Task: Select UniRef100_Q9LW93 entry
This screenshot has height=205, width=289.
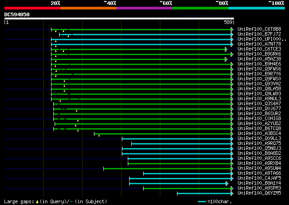Action: pyautogui.click(x=259, y=94)
